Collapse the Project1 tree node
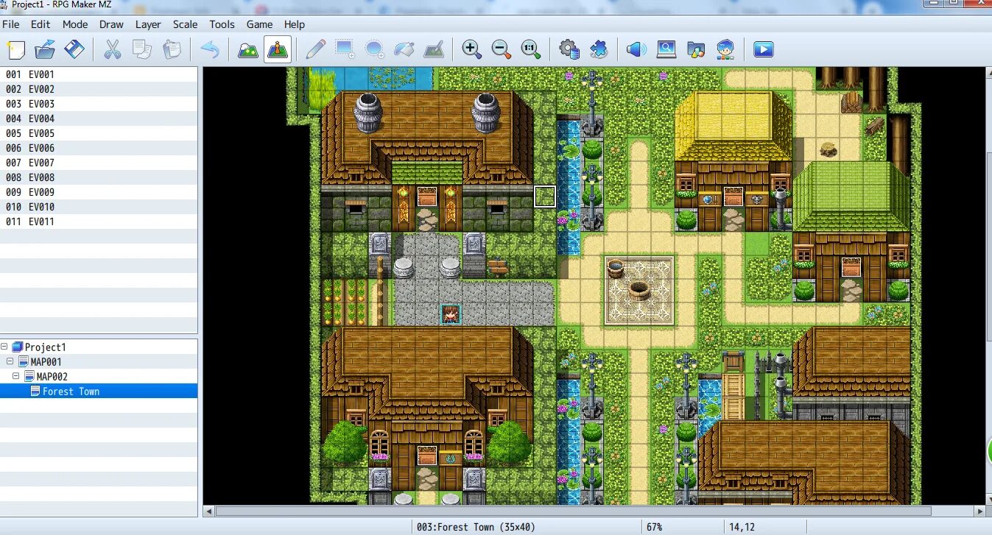Image resolution: width=992 pixels, height=535 pixels. tap(6, 347)
